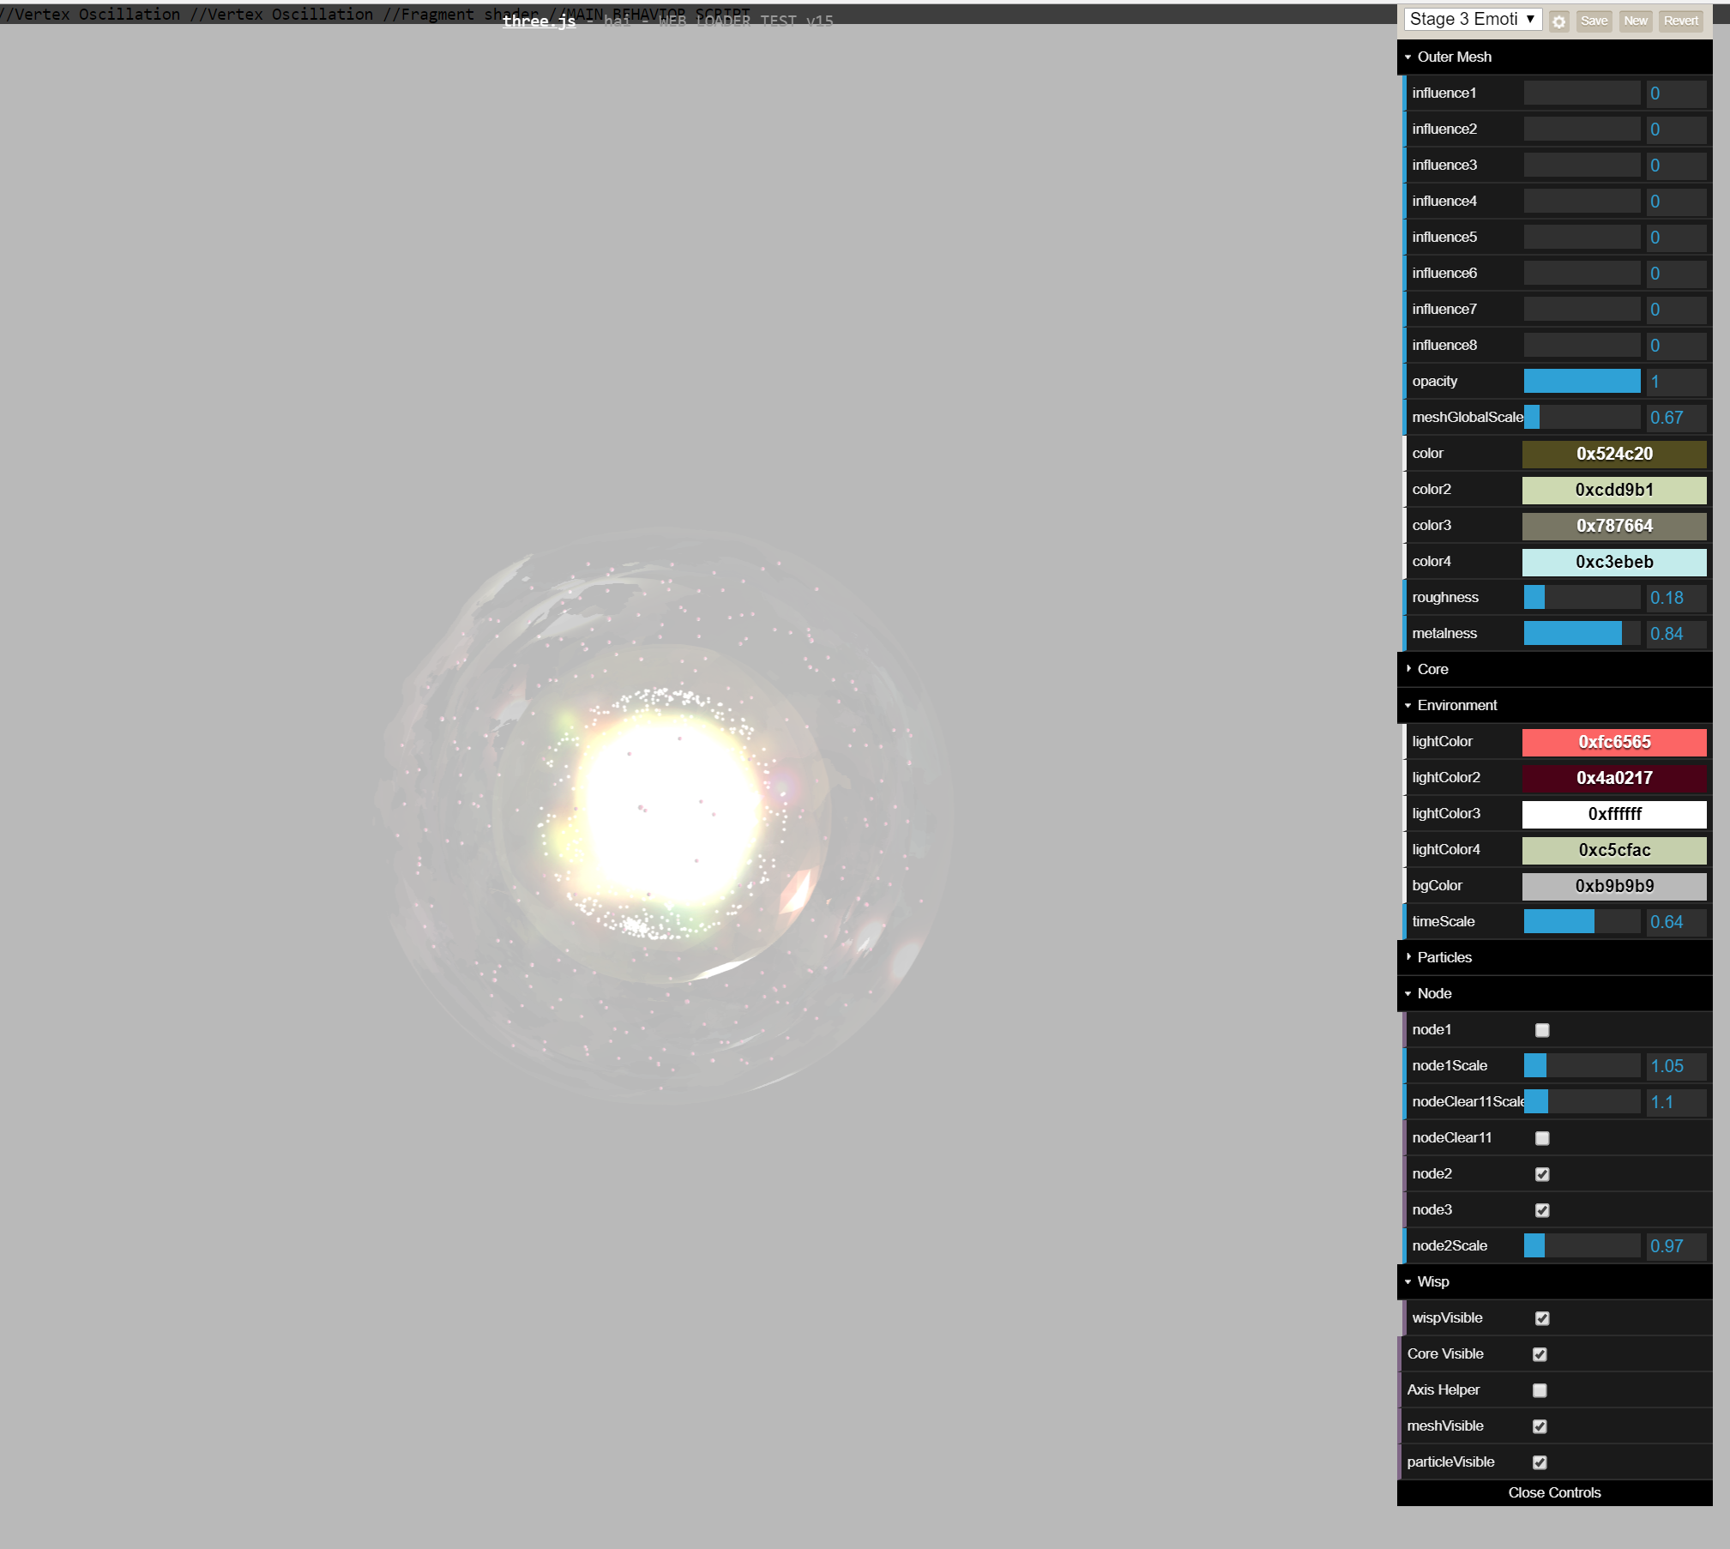Uncheck the node2 checkbox
1730x1549 pixels.
[x=1541, y=1174]
